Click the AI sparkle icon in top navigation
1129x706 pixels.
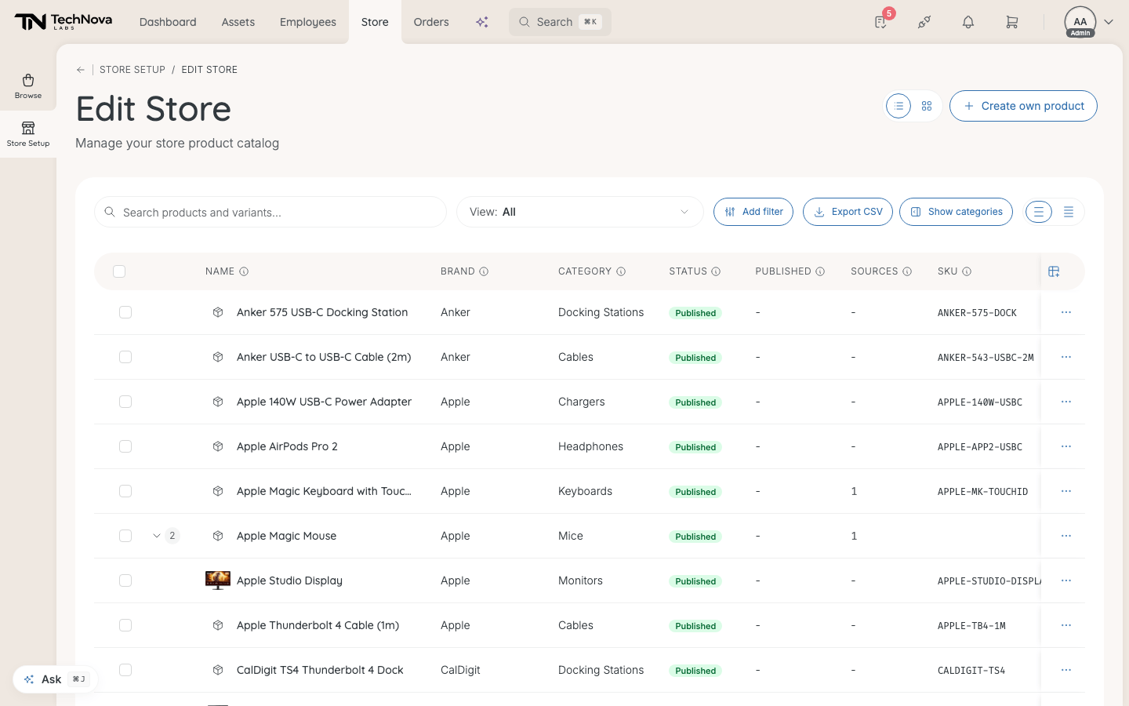click(482, 22)
